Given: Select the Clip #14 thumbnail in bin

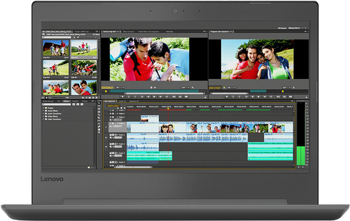Looking at the screenshot, I should click(55, 48).
